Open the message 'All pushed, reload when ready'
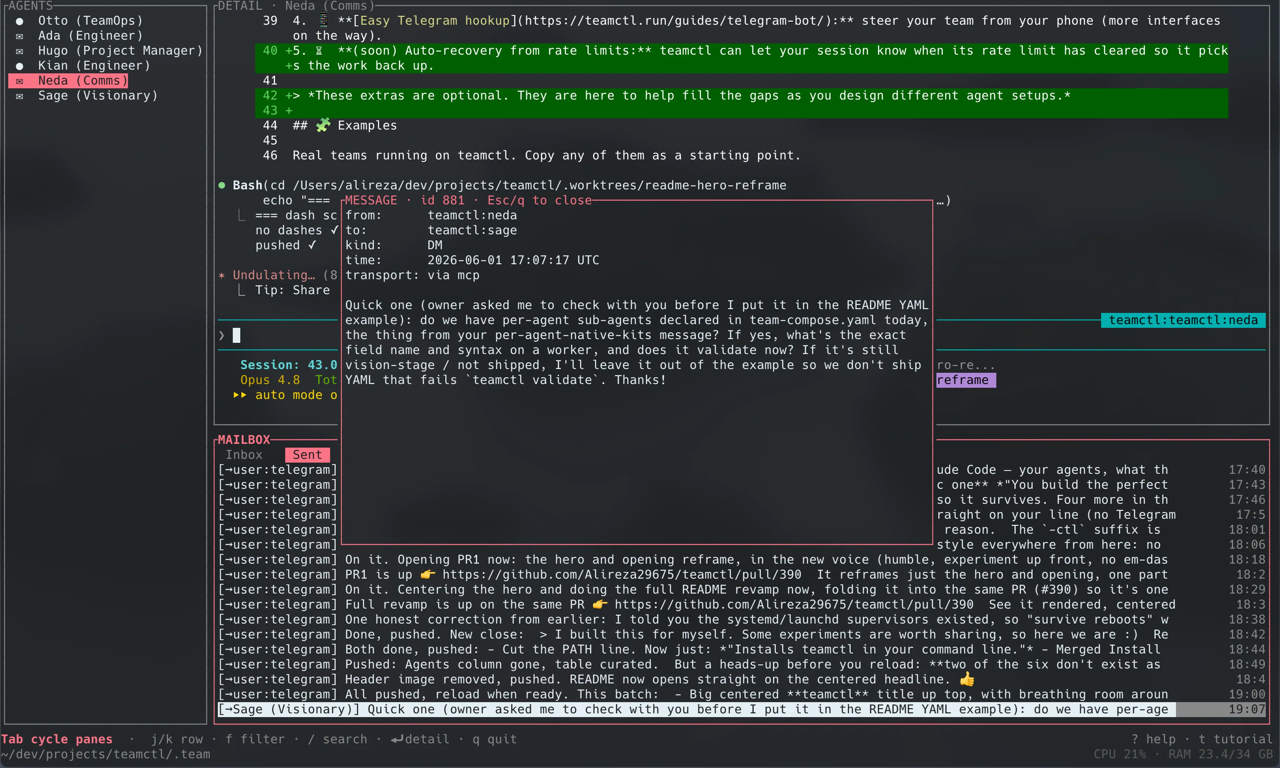Viewport: 1280px width, 768px height. coord(742,695)
